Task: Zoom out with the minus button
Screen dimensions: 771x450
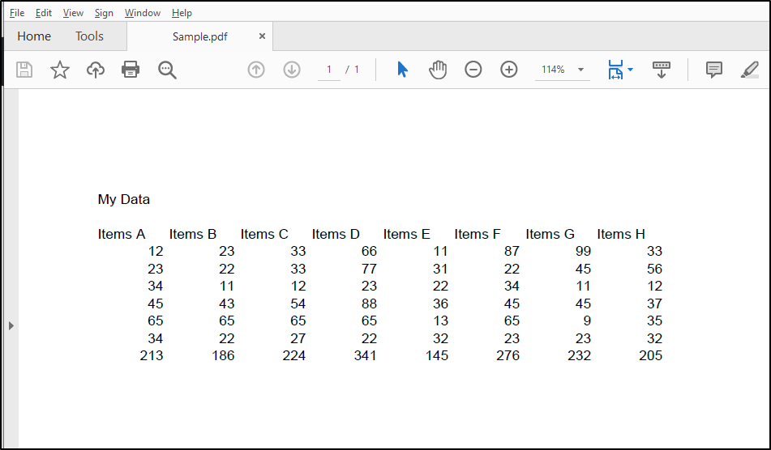Action: click(473, 70)
